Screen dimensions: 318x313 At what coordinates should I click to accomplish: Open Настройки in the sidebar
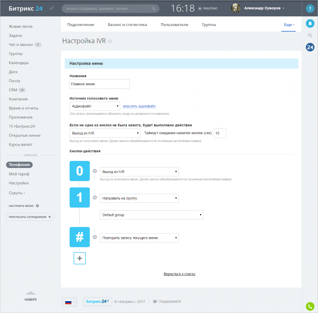[x=19, y=183]
